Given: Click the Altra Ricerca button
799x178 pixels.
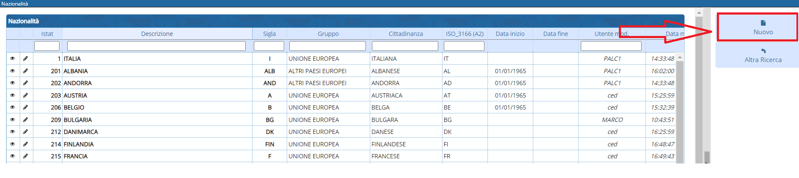Looking at the screenshot, I should [x=757, y=56].
